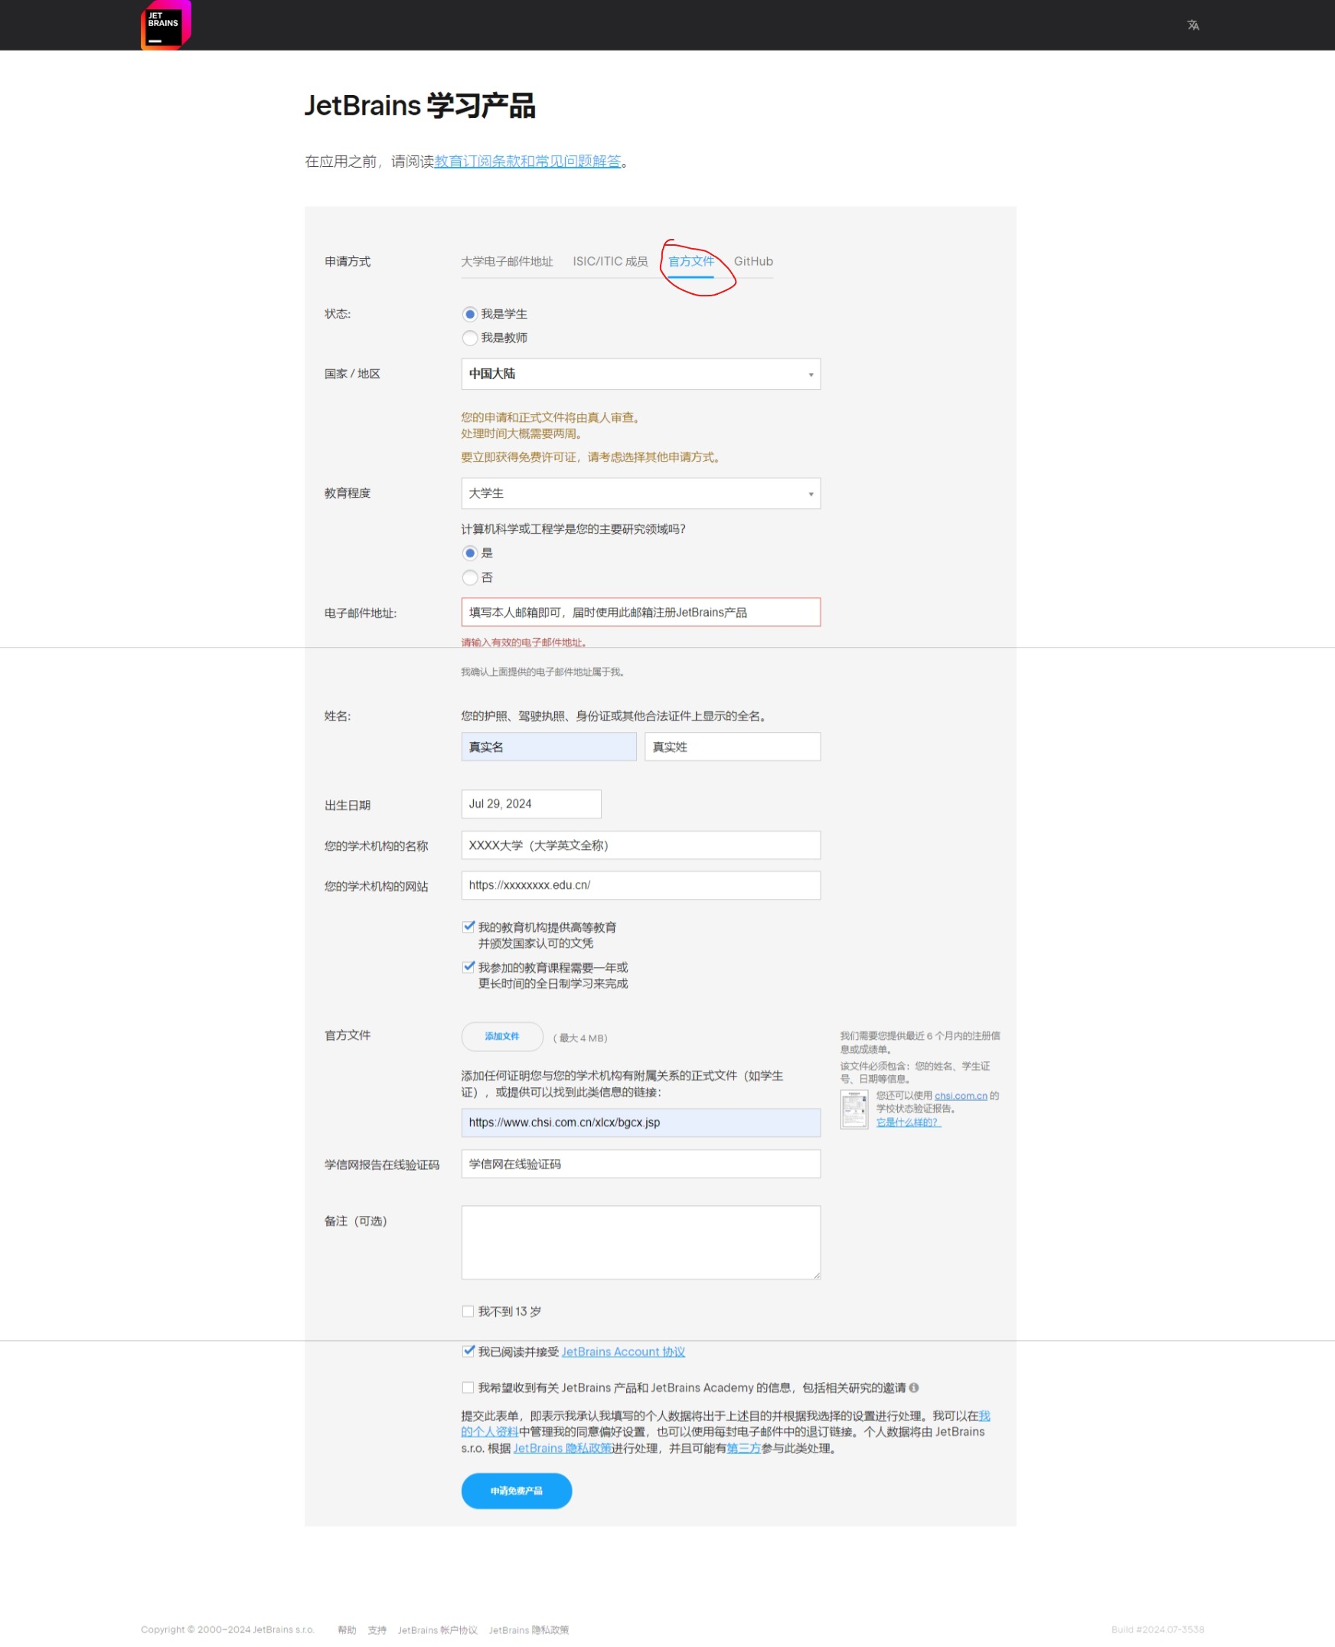The width and height of the screenshot is (1335, 1647).
Task: Submit with the 申请免费产品 button
Action: tap(517, 1491)
